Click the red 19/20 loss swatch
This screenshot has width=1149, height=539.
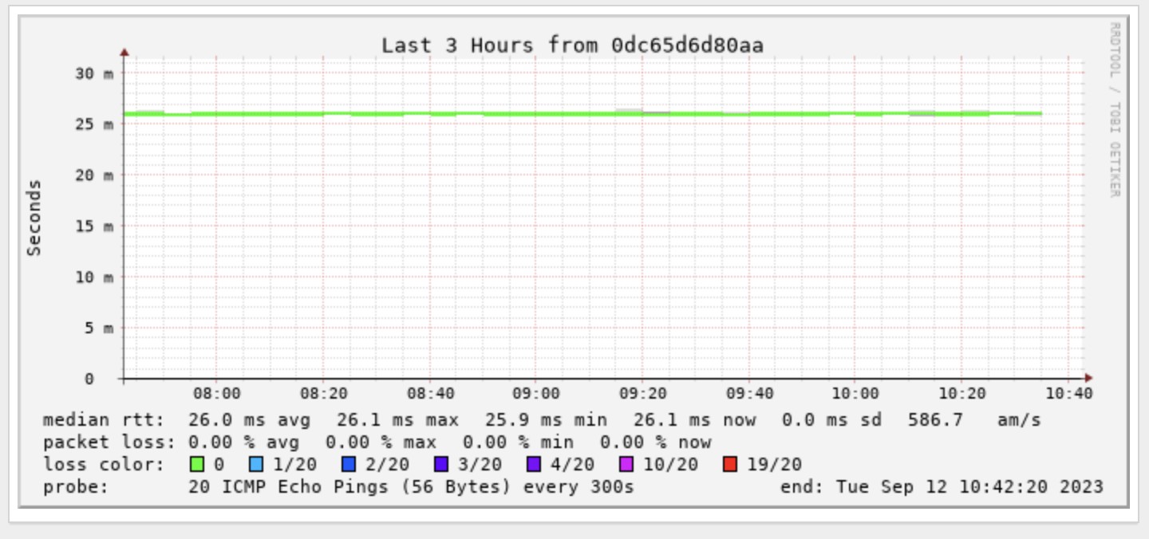[x=731, y=464]
